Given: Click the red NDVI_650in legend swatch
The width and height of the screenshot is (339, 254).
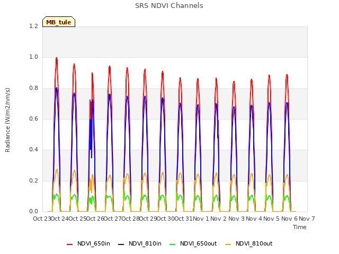Looking at the screenshot, I should [x=69, y=244].
